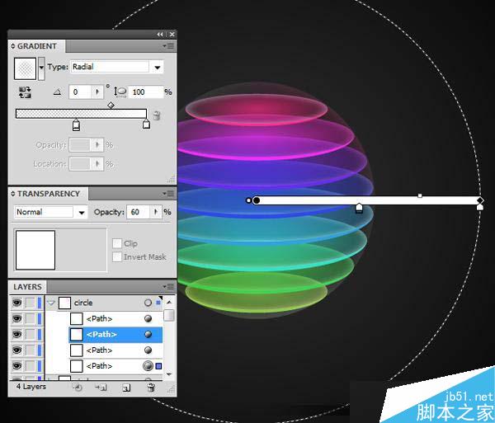Toggle lock box of the highlighted <Path> row

click(x=30, y=335)
